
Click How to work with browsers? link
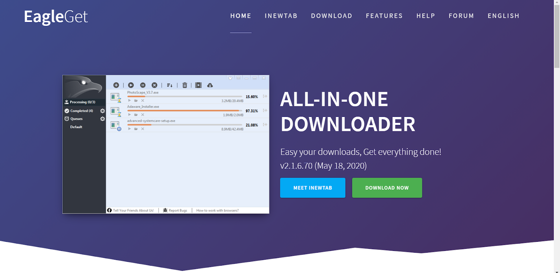tap(217, 210)
